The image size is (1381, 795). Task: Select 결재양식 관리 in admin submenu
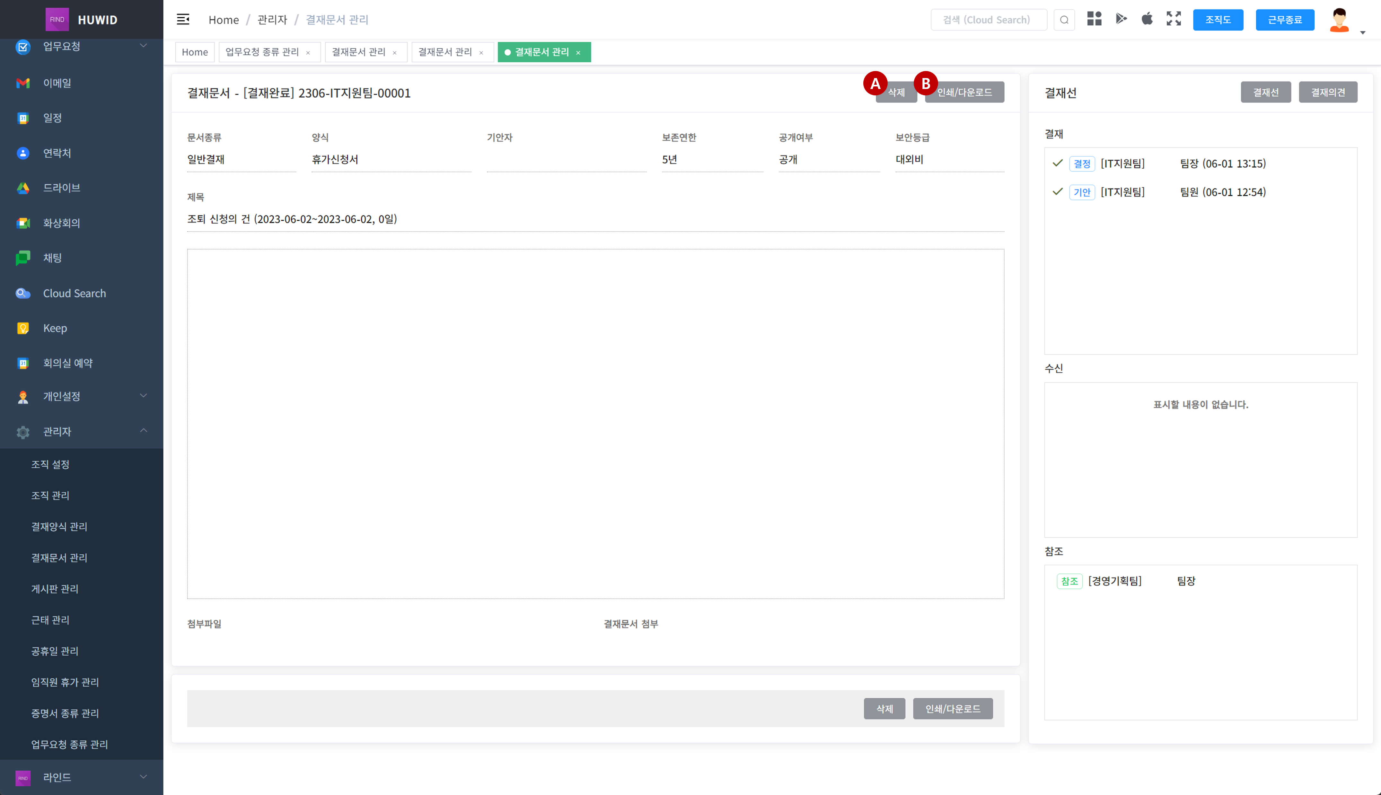(x=59, y=526)
